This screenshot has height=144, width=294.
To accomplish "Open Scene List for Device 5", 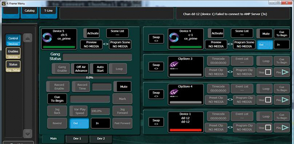I will tap(117, 33).
